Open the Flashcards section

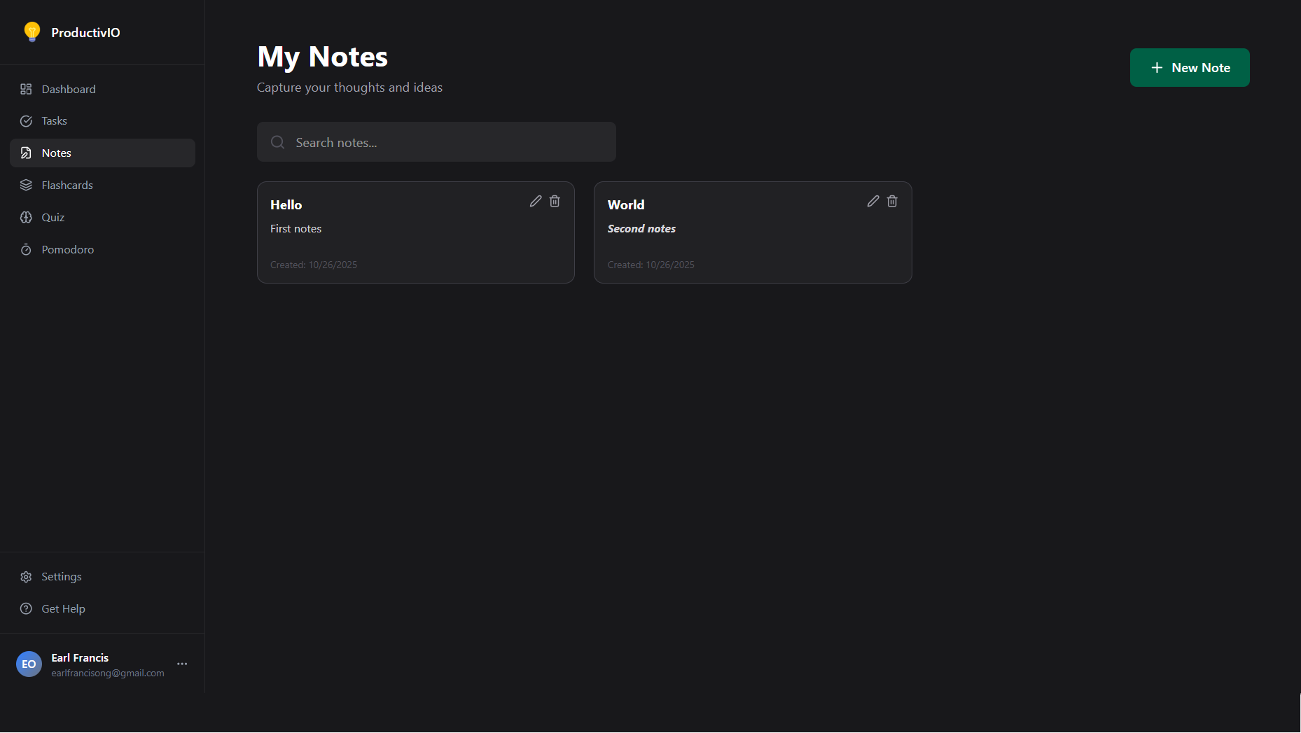pos(67,185)
